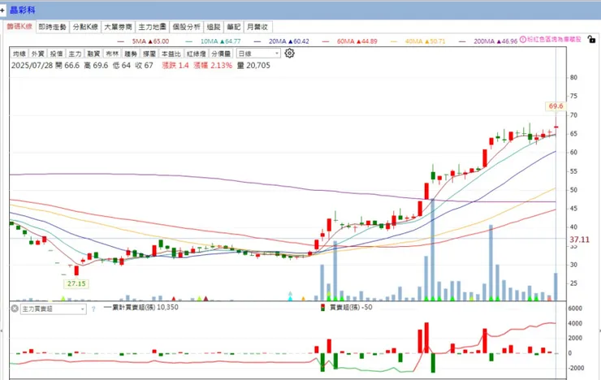The height and width of the screenshot is (380, 601).
Task: Click the 40MA legend color line
Action: coord(394,41)
